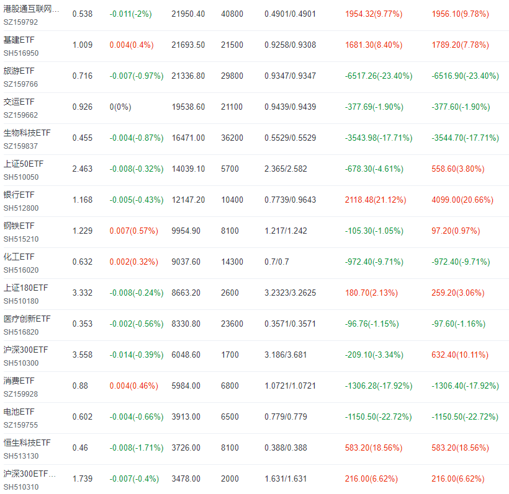
Task: Open 旅游ETF fund name
Action: click(x=19, y=71)
